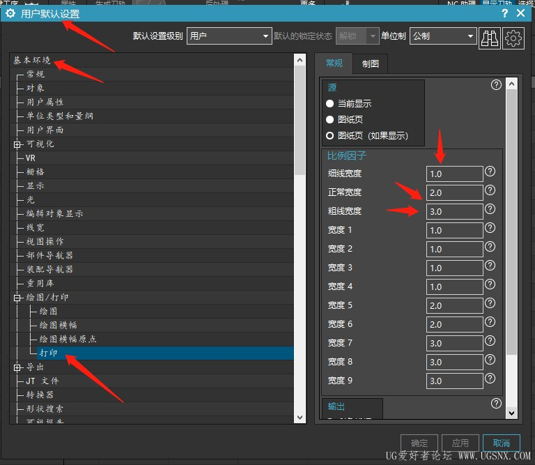535x465 pixels.
Task: Select the 编辑对象显示 tree item
Action: click(x=55, y=214)
